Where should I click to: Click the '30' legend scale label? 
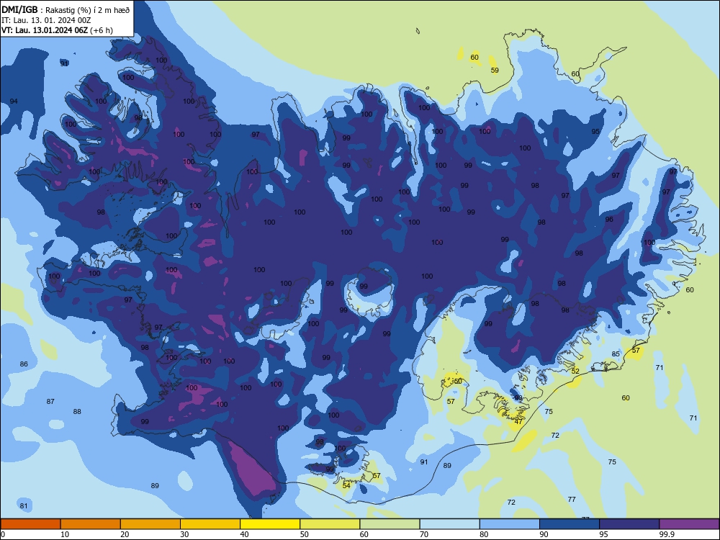[x=184, y=534]
